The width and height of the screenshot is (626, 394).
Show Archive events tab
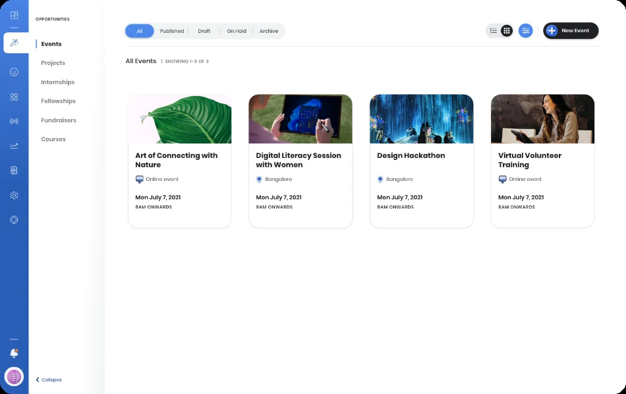(269, 31)
